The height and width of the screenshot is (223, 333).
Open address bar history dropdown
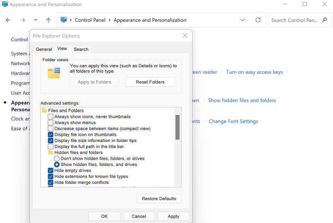click(243, 20)
